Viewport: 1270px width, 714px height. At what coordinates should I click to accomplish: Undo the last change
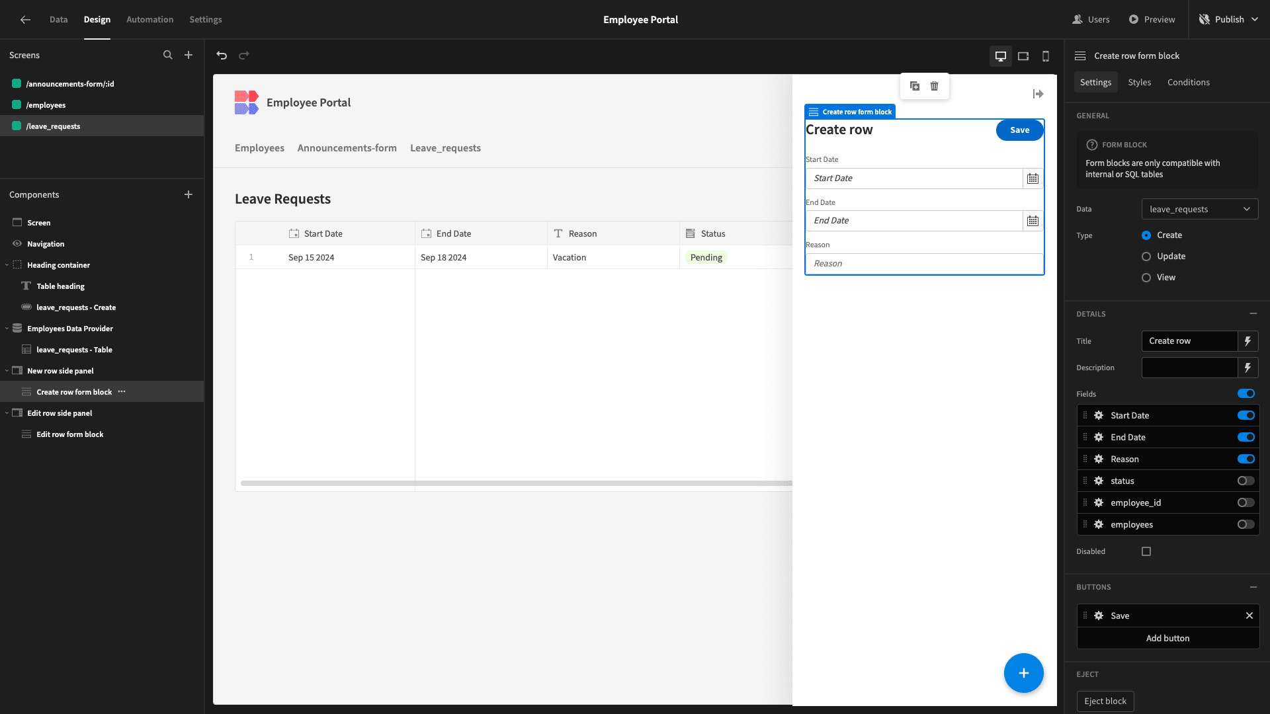click(222, 56)
